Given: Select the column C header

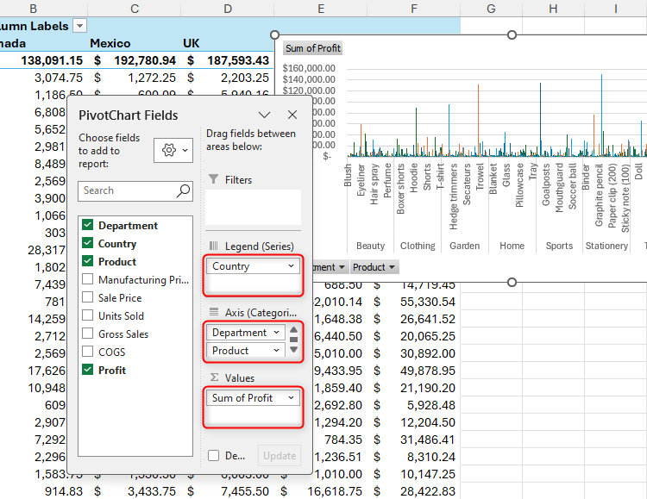Looking at the screenshot, I should click(x=135, y=9).
